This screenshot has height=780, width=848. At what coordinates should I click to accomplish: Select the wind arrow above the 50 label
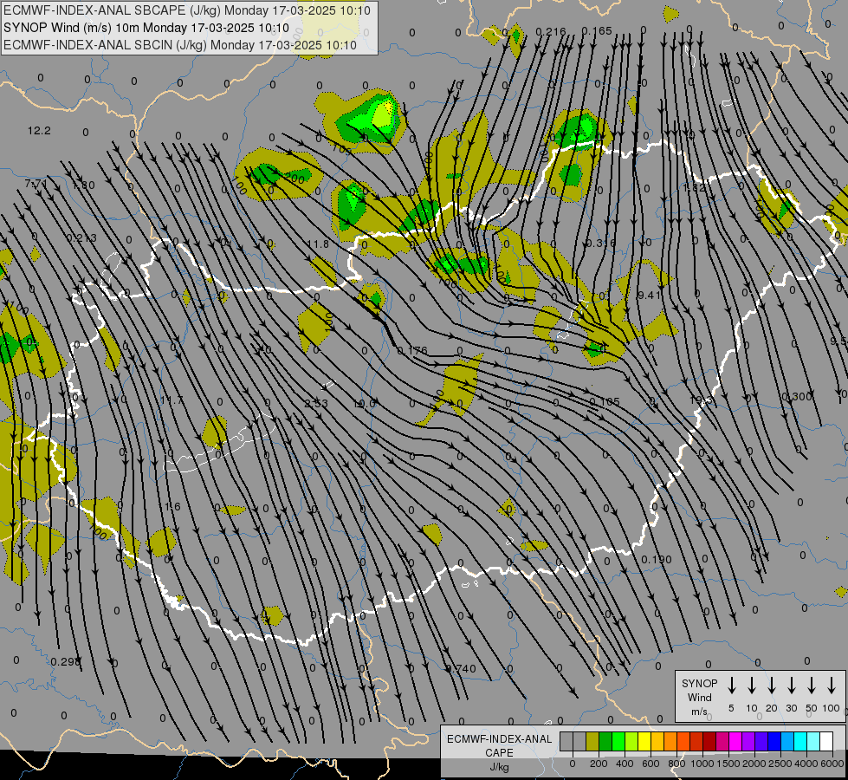pyautogui.click(x=812, y=686)
